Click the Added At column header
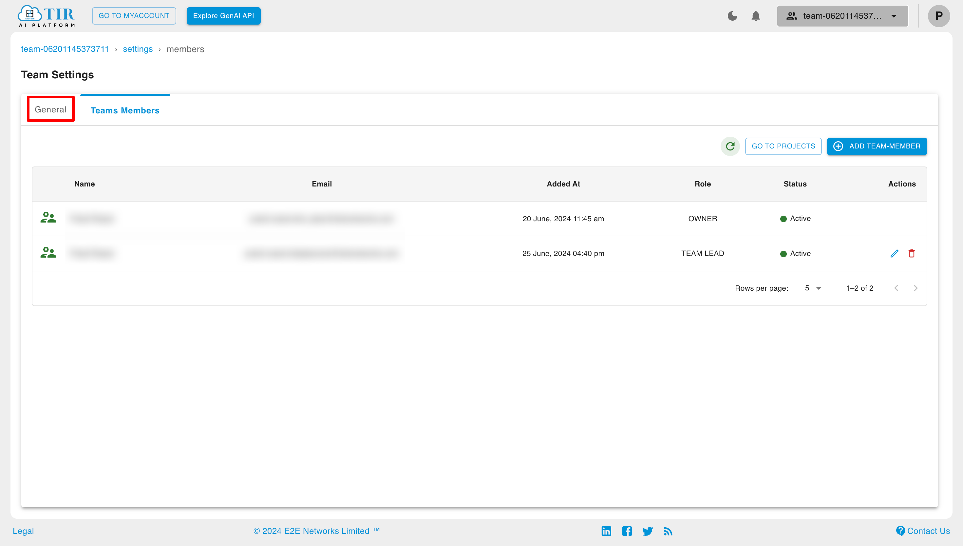 (x=563, y=184)
